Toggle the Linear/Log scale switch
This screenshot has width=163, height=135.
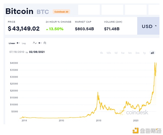coord(18,43)
